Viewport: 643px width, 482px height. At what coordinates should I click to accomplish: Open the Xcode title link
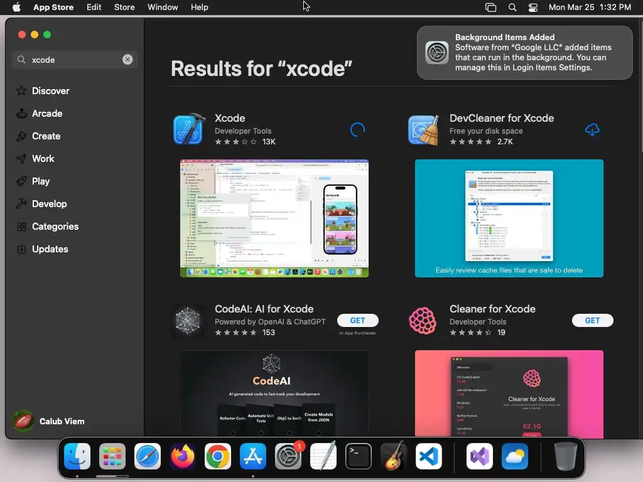230,118
